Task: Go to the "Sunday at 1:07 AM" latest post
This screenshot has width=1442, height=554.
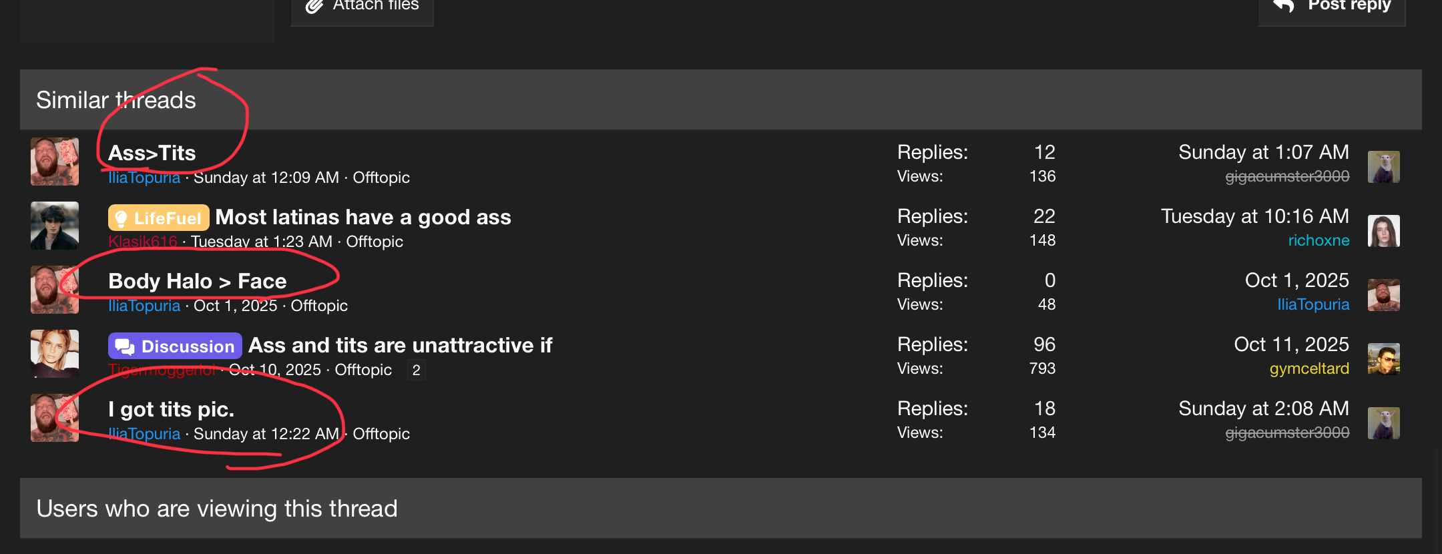Action: click(1263, 152)
